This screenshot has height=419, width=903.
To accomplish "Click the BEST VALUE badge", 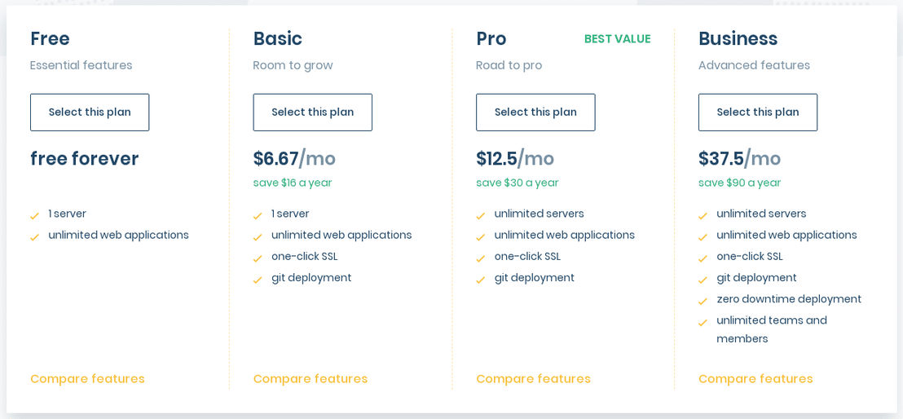I will pyautogui.click(x=618, y=39).
